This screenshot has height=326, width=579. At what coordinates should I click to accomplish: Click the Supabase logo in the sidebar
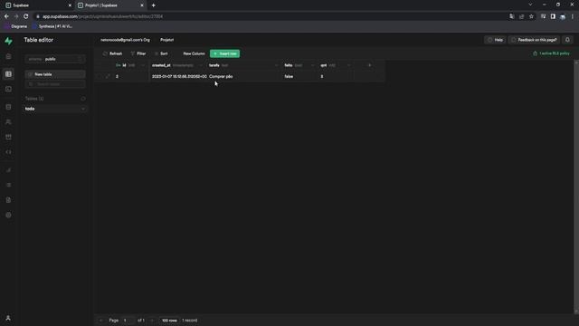click(8, 41)
